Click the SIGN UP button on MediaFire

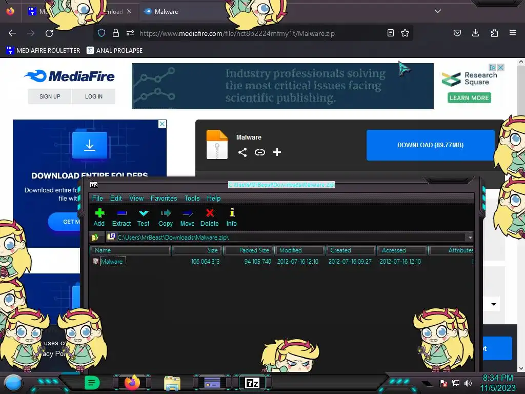tap(50, 96)
